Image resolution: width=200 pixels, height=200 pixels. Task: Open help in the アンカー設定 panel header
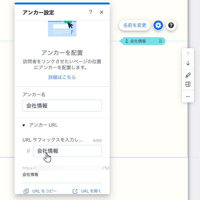coord(91,12)
